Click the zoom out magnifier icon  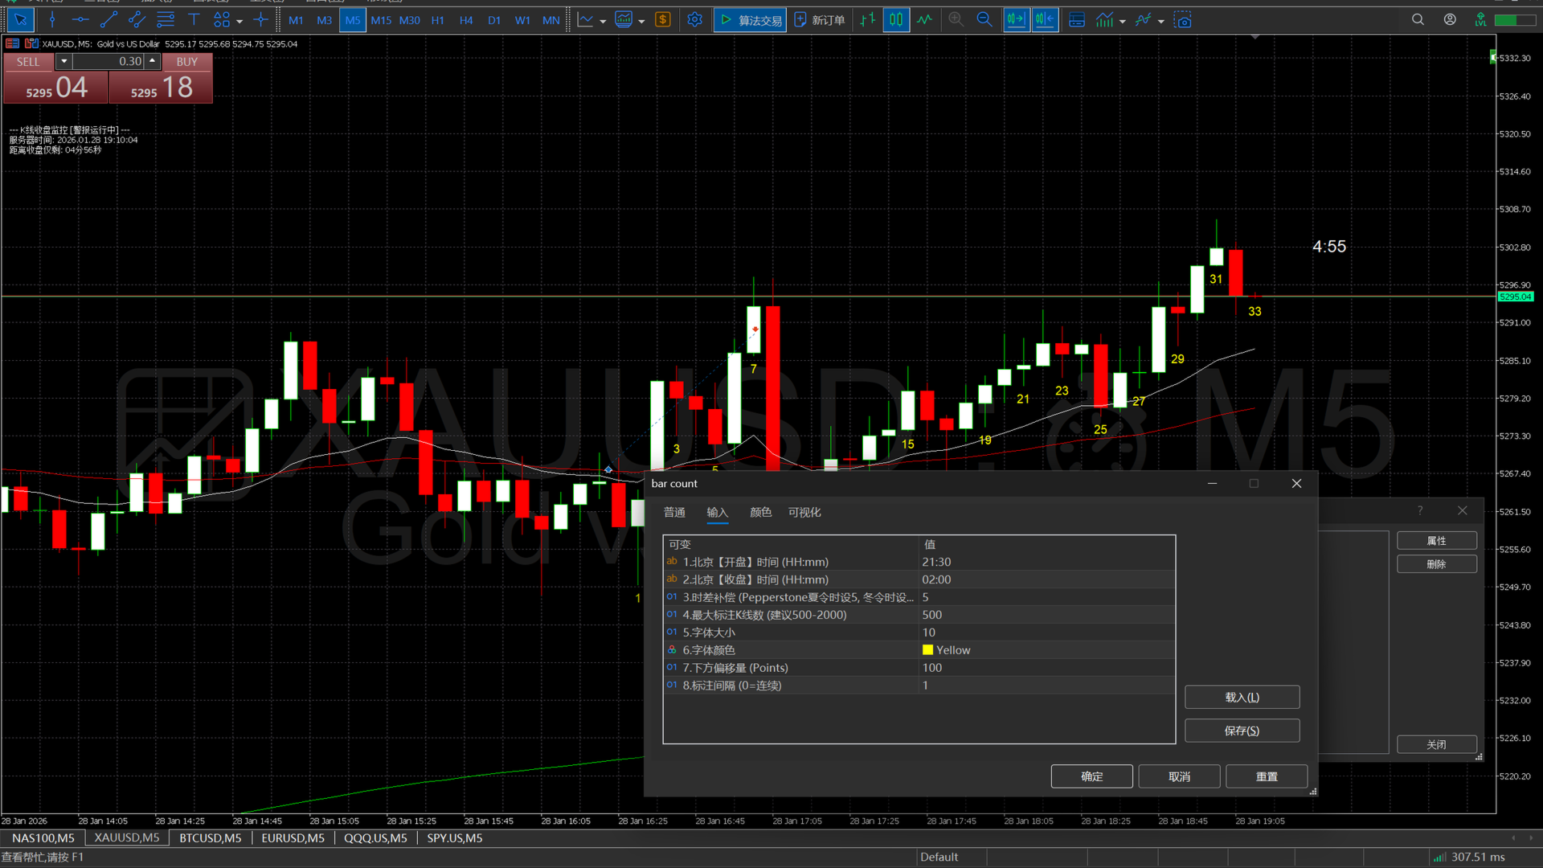[984, 20]
